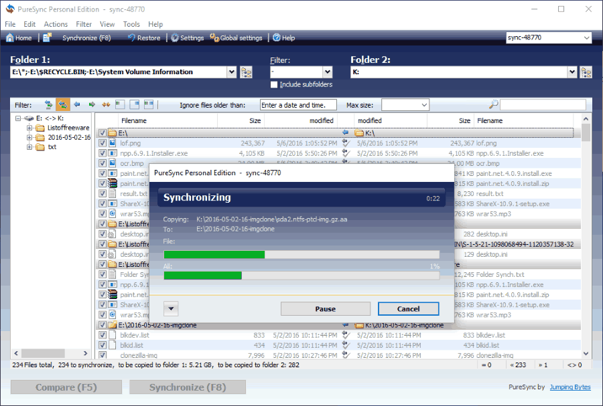Open the sync-48770 job dropdown
Image resolution: width=603 pixels, height=406 pixels.
pos(586,37)
